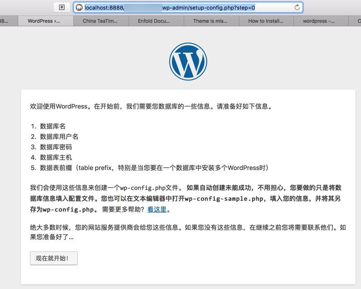Viewport: 361px width, 289px height.
Task: Select the 'wordpress -...' tab
Action: [321, 21]
